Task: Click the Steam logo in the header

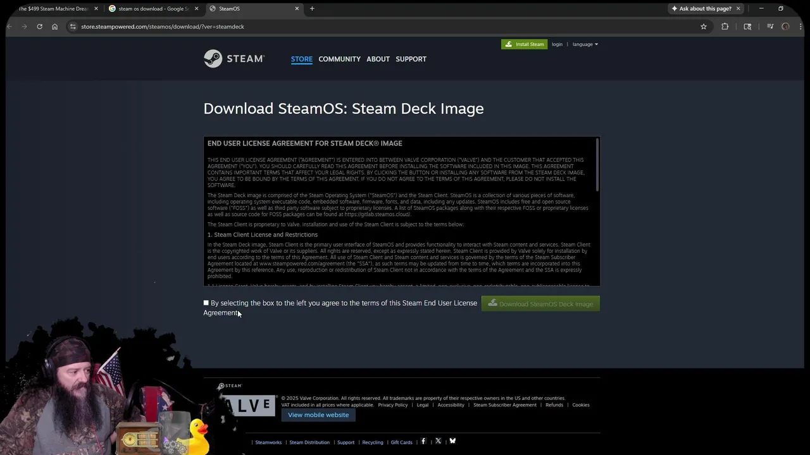Action: pos(234,59)
